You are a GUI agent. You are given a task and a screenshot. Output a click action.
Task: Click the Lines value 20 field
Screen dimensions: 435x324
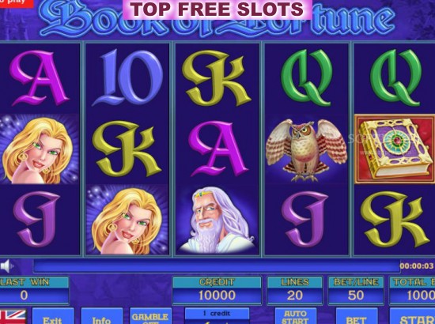pos(295,296)
